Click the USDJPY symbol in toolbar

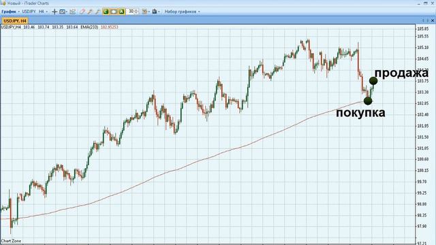pos(29,12)
